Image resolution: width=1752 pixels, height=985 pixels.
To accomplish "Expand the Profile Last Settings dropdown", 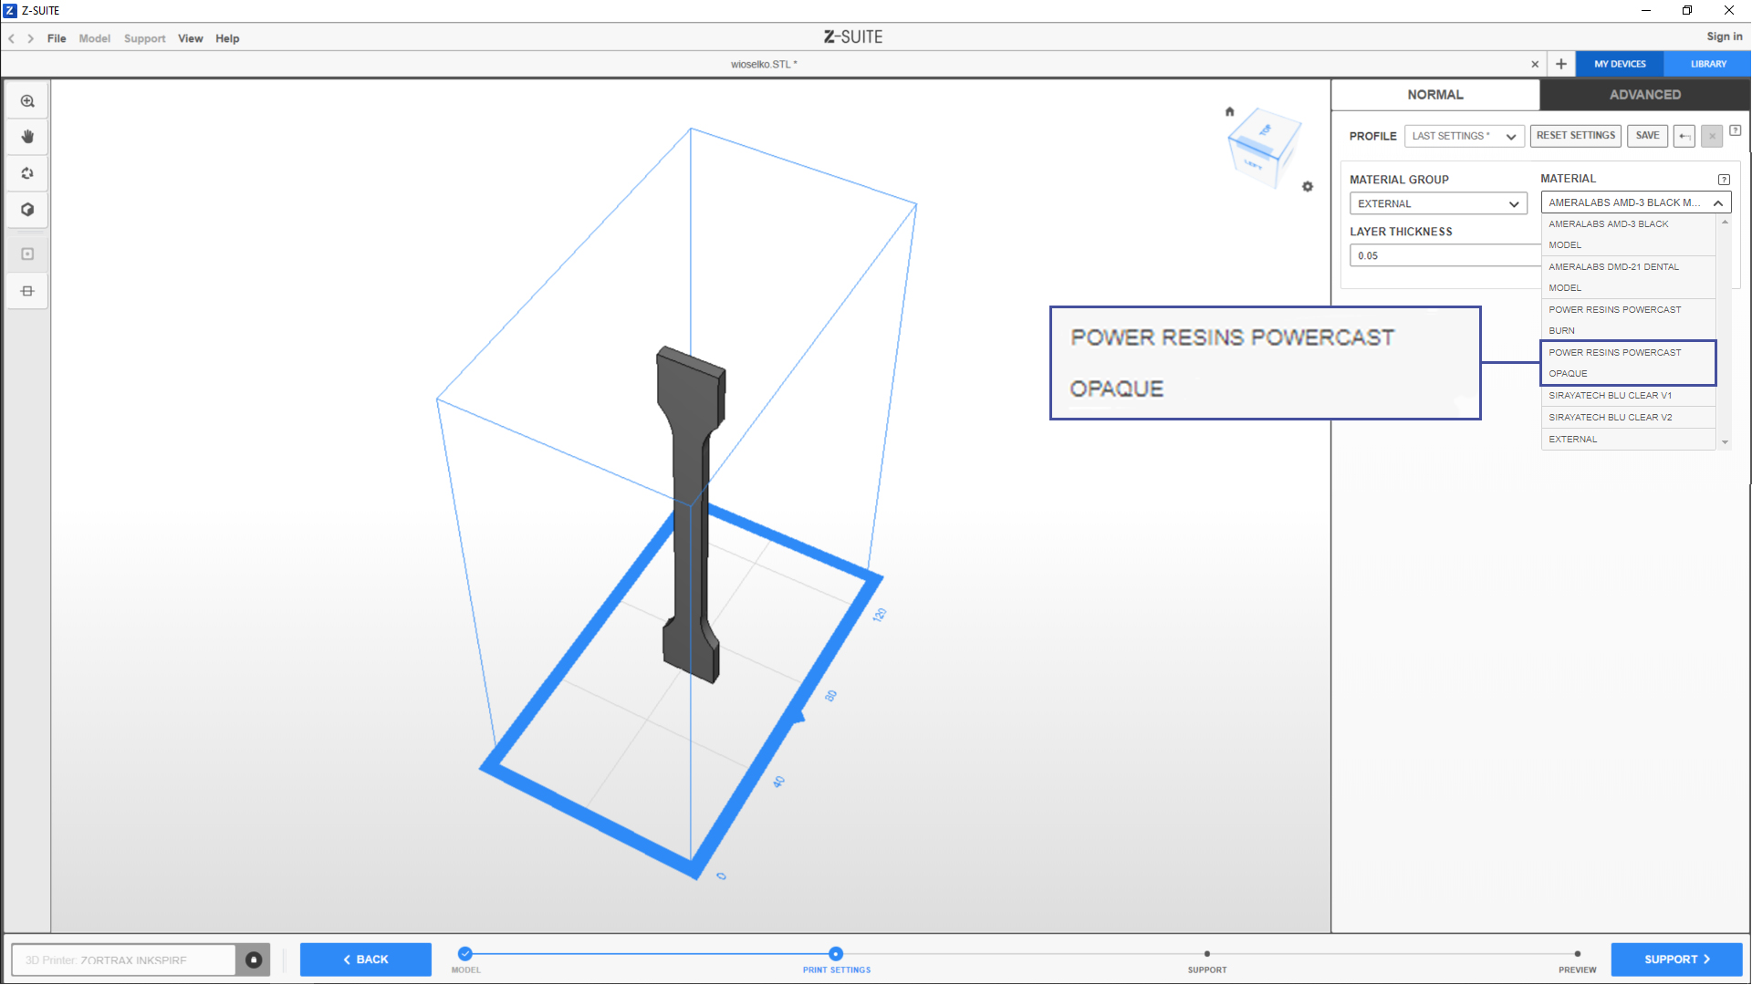I will pos(1464,136).
